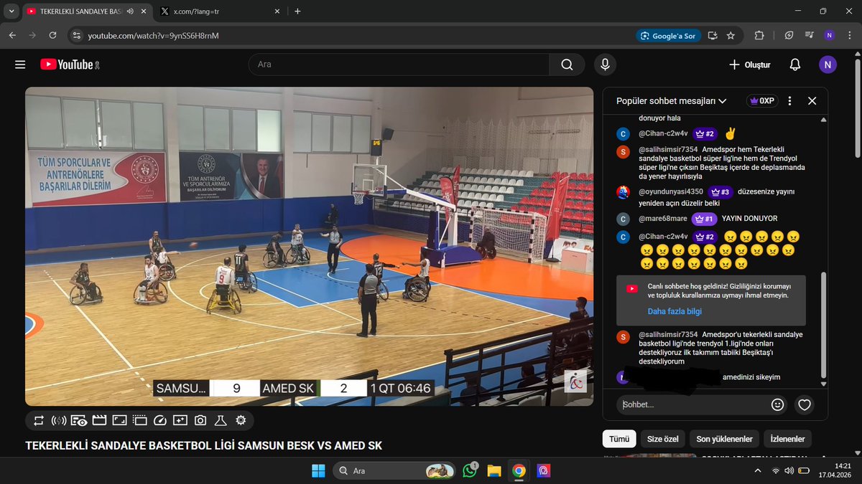Image resolution: width=862 pixels, height=484 pixels.
Task: Open the chat three-dot options menu
Action: (x=789, y=101)
